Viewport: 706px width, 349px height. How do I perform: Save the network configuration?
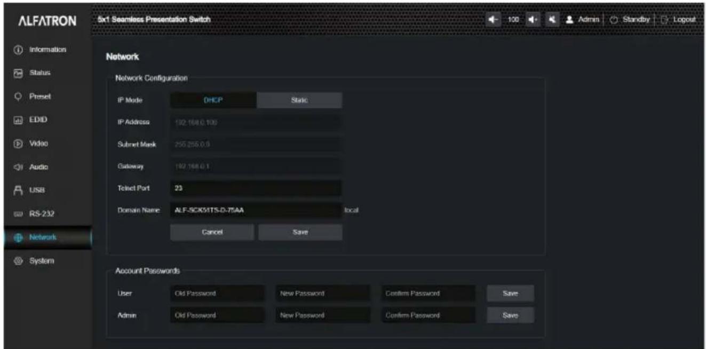pos(300,232)
